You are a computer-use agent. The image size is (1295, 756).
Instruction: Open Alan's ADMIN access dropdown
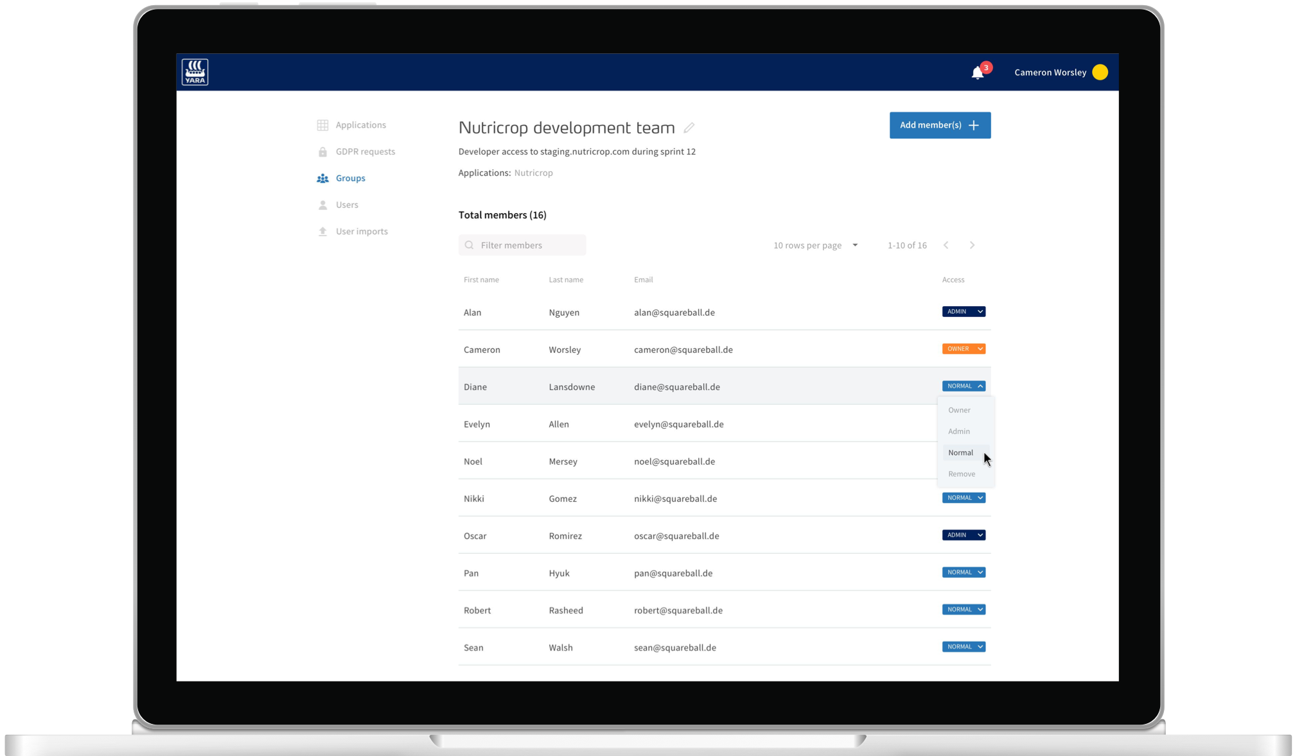(x=963, y=312)
